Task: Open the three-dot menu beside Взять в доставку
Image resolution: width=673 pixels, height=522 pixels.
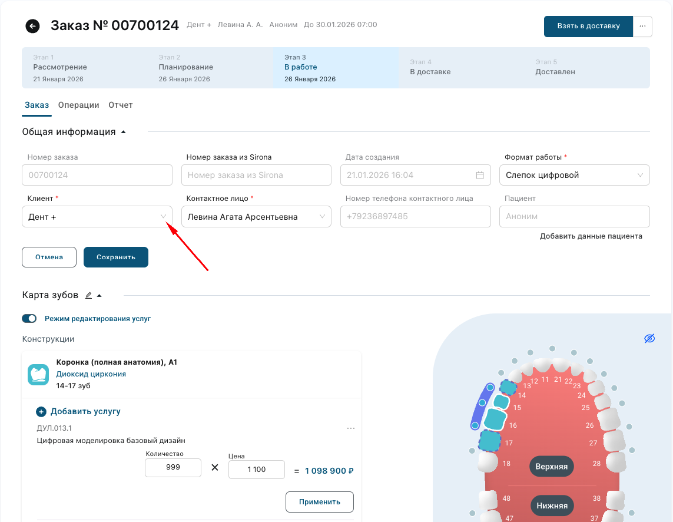Action: 642,27
